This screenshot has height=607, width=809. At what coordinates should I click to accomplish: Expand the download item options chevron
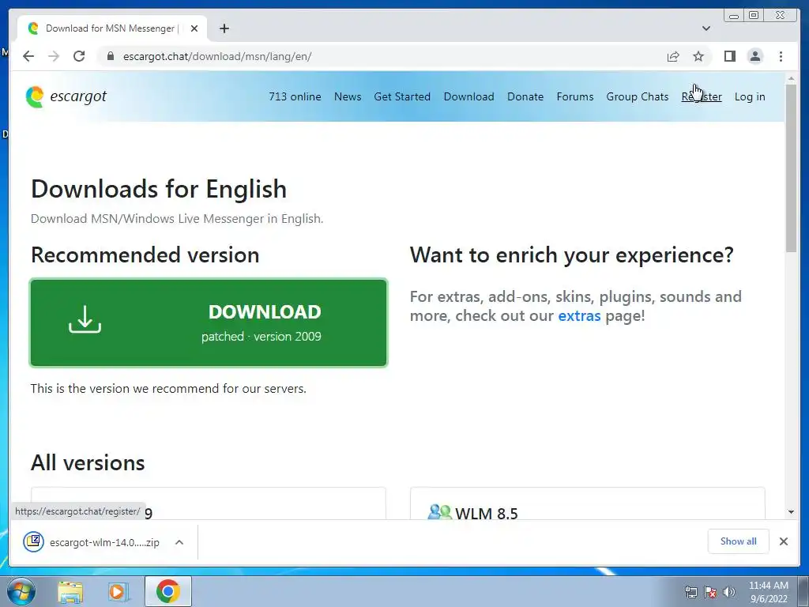point(179,542)
